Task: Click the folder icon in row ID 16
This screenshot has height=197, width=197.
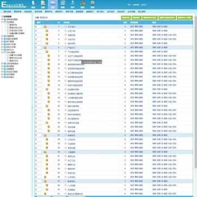Action: 47,89
